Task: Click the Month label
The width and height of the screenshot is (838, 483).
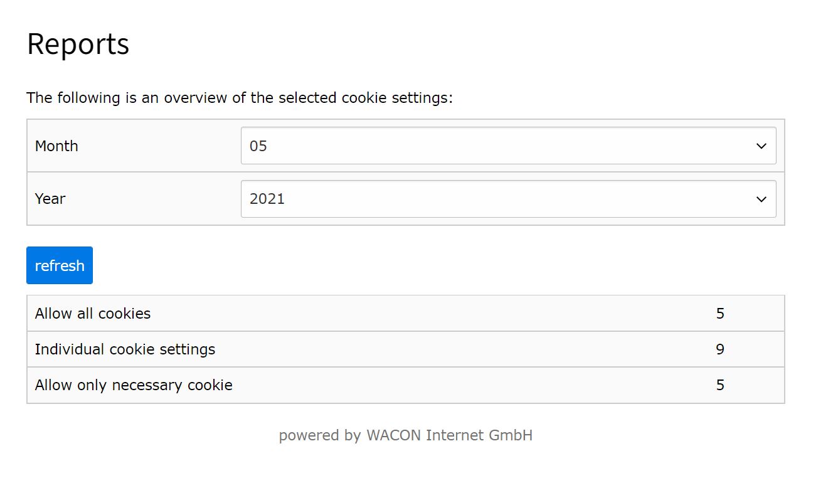Action: tap(56, 146)
